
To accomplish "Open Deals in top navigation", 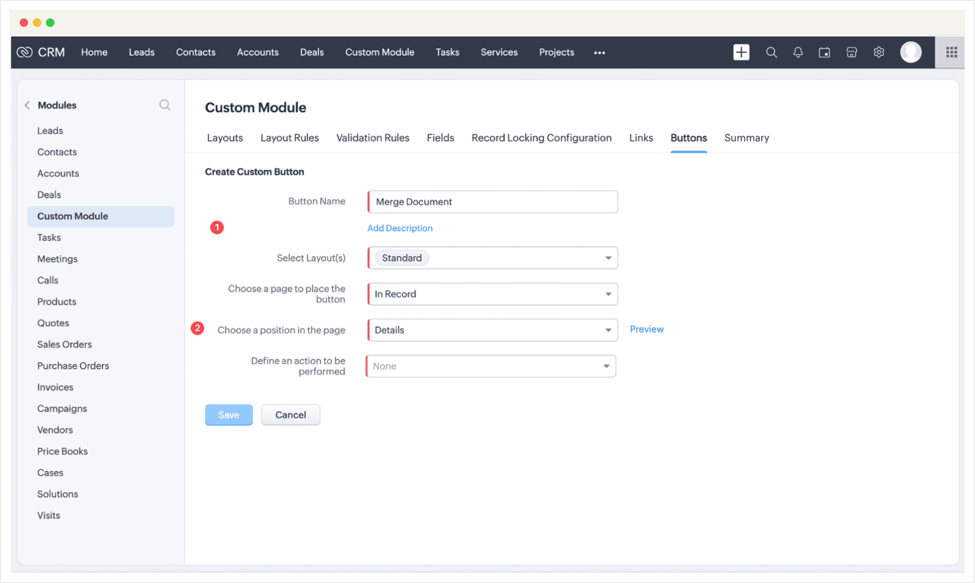I will (312, 52).
